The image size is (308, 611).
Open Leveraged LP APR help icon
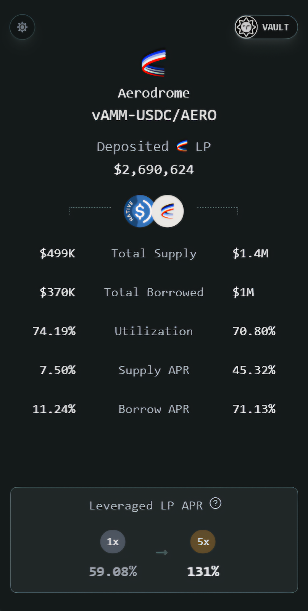[216, 503]
